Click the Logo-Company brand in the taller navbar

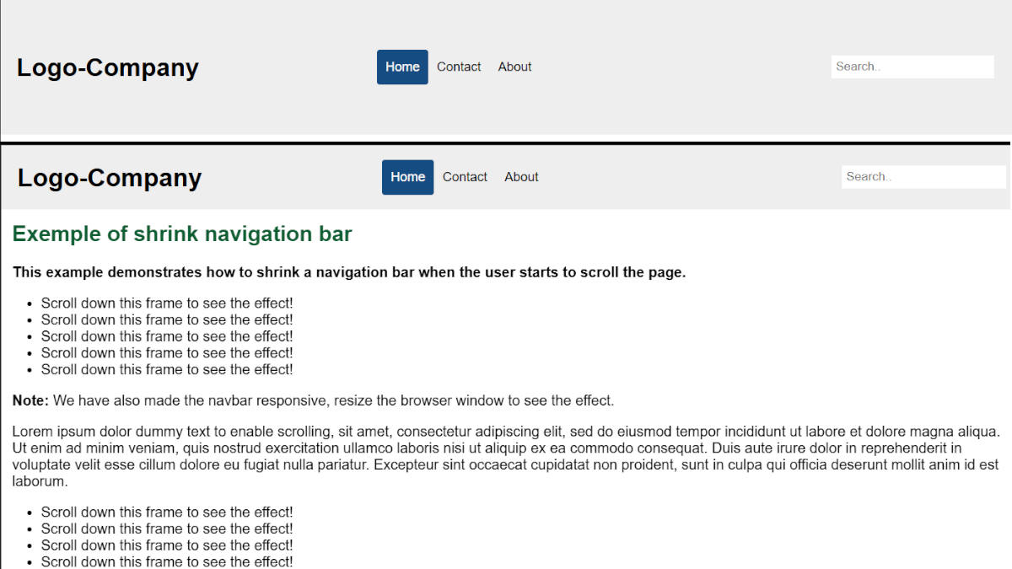108,67
